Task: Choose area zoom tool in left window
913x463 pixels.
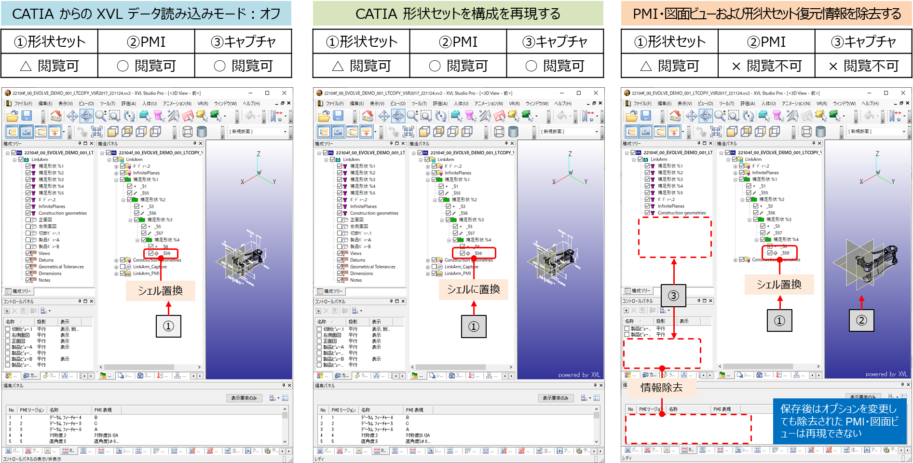Action: 114,116
